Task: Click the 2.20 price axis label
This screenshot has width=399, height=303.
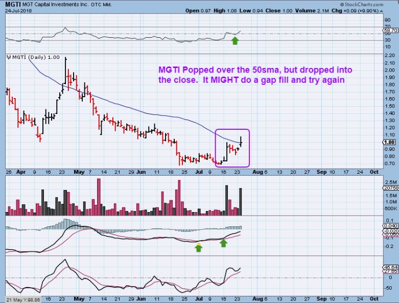Action: (x=390, y=56)
